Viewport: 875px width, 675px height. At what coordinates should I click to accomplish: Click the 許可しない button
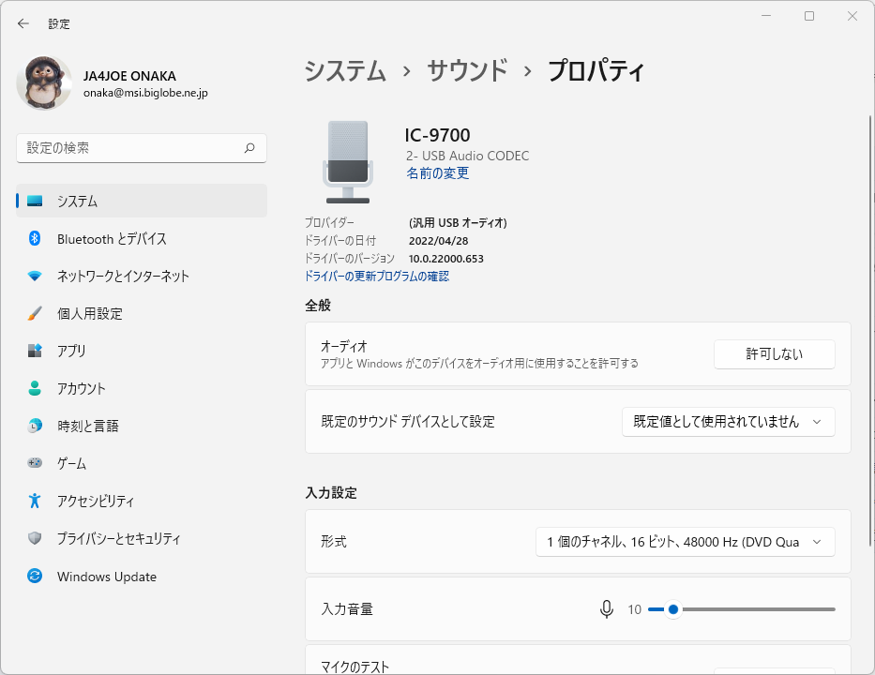coord(774,354)
